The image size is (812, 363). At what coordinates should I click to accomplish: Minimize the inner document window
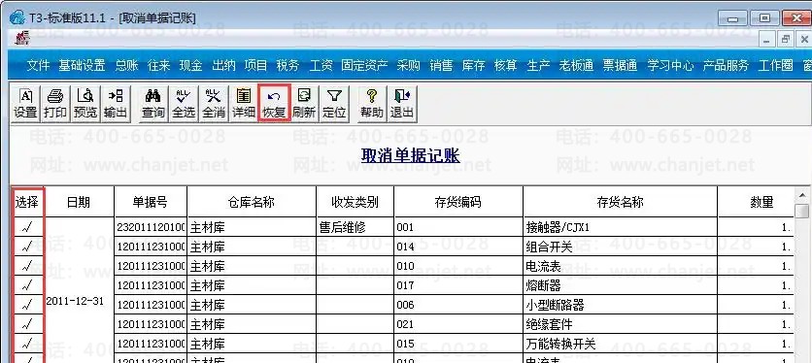point(767,40)
